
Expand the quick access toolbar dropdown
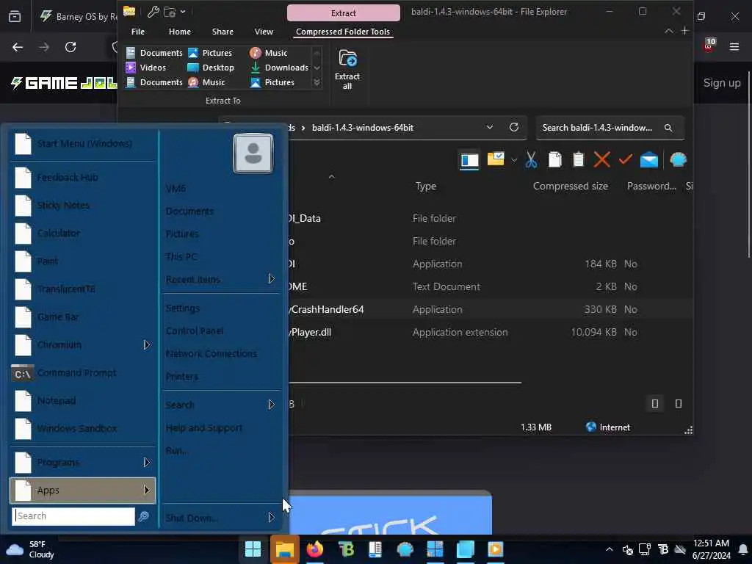(183, 12)
